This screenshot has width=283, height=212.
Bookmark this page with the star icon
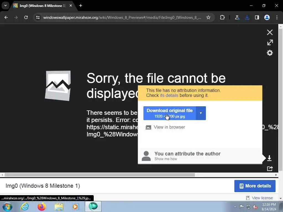[x=208, y=17]
